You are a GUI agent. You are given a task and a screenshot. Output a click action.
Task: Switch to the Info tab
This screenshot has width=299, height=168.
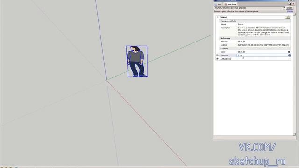[218, 4]
